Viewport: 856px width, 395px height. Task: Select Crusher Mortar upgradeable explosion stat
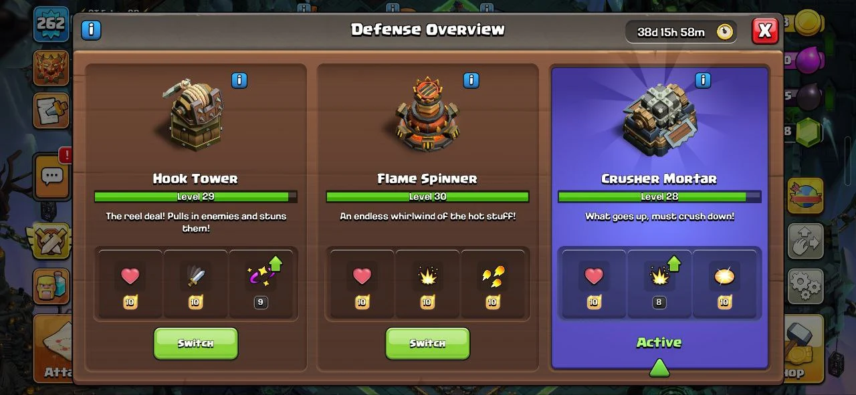coord(659,283)
